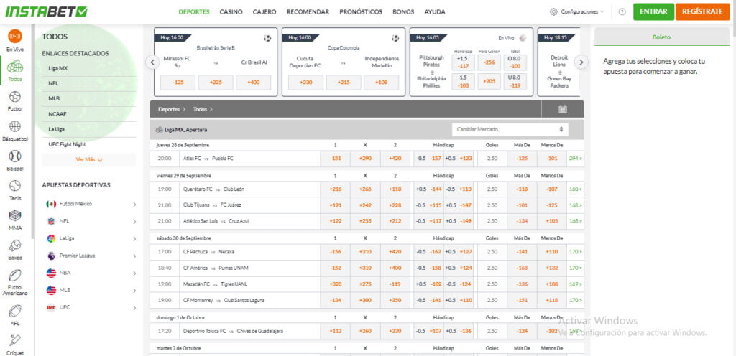Open the Futbol Americano icon
The height and width of the screenshot is (356, 736).
(15, 275)
